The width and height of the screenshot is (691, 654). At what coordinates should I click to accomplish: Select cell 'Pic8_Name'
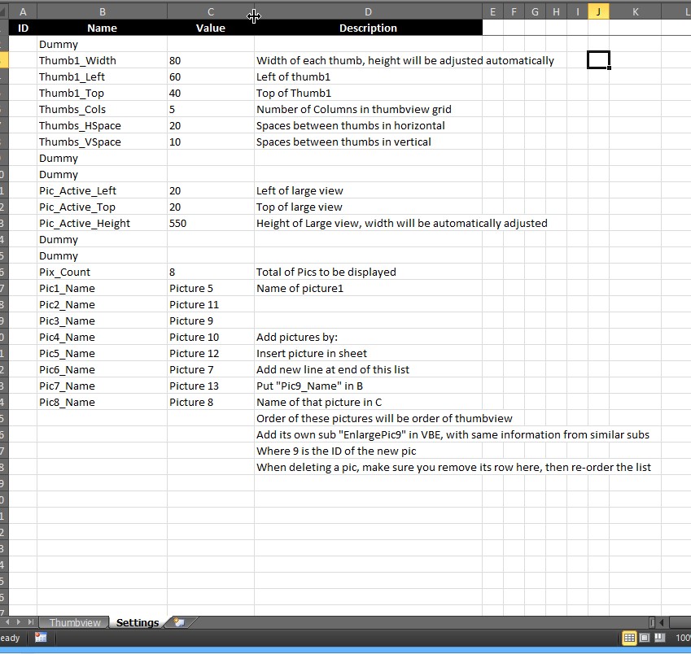[103, 403]
